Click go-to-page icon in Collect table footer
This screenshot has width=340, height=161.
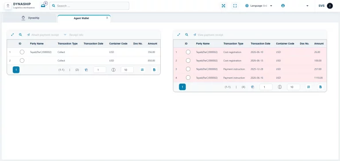[x=86, y=70]
